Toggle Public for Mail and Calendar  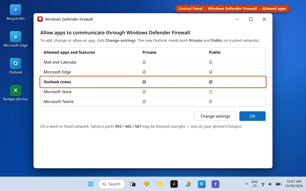(211, 62)
